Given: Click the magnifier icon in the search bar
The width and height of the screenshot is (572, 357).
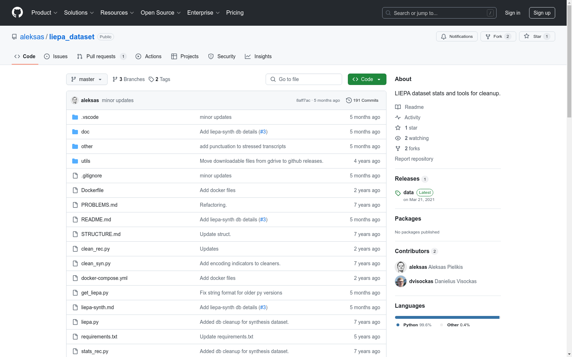Looking at the screenshot, I should 388,13.
